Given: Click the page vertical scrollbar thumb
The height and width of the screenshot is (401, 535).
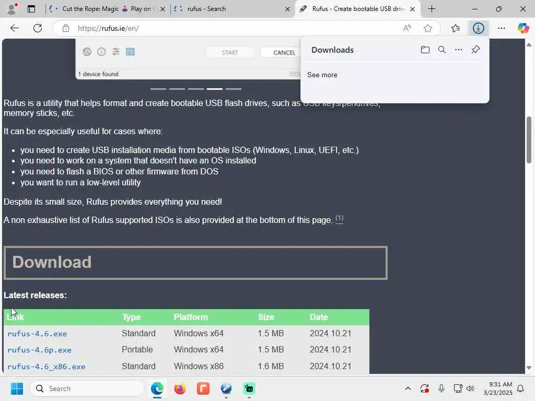Looking at the screenshot, I should (x=529, y=140).
